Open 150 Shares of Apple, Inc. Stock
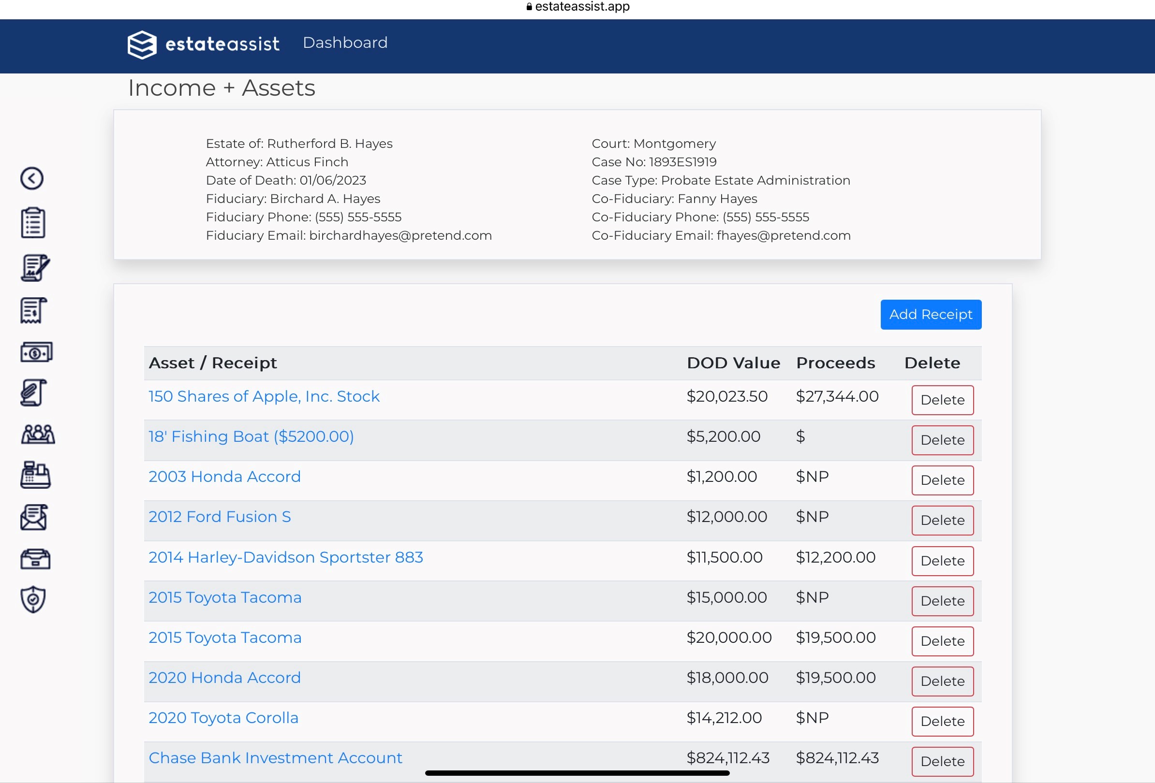The height and width of the screenshot is (783, 1155). [264, 396]
